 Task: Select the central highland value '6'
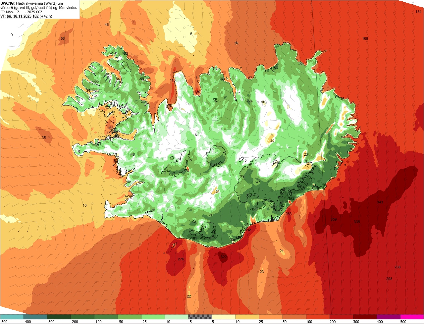[x=196, y=135]
